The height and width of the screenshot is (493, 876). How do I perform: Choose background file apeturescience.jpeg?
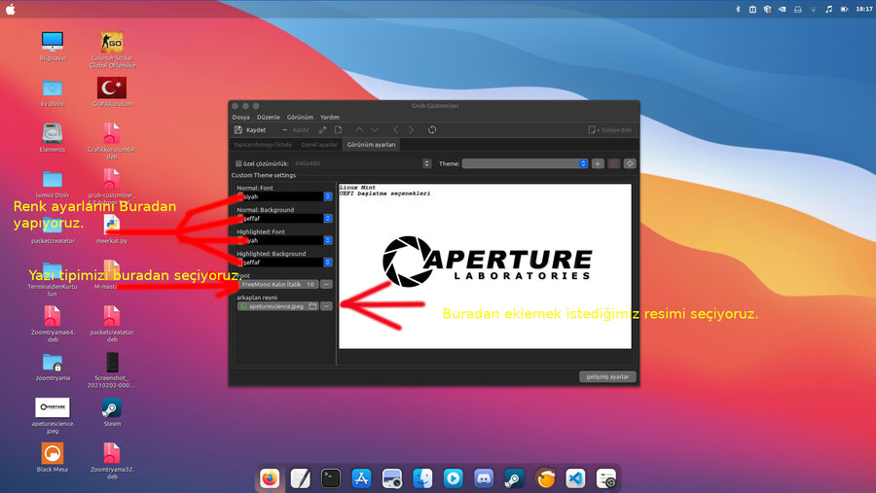click(x=278, y=306)
